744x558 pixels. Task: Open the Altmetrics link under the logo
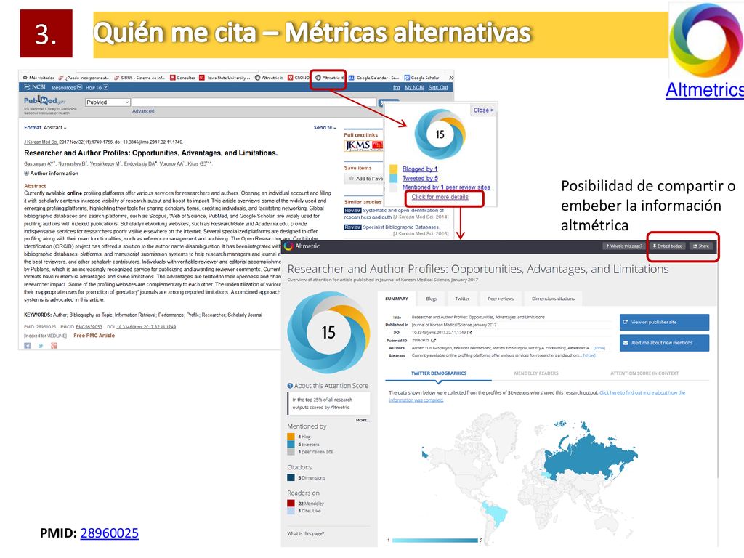point(704,89)
